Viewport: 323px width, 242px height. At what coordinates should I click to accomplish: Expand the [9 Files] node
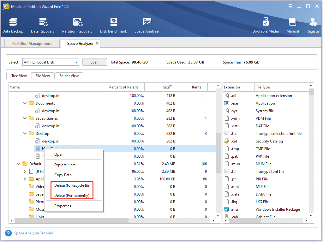point(25,171)
